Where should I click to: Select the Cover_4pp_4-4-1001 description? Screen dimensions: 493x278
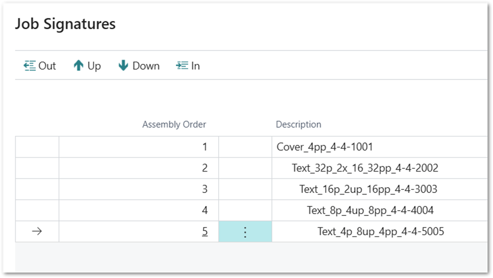coord(324,147)
